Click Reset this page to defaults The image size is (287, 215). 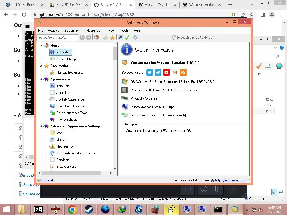click(194, 38)
